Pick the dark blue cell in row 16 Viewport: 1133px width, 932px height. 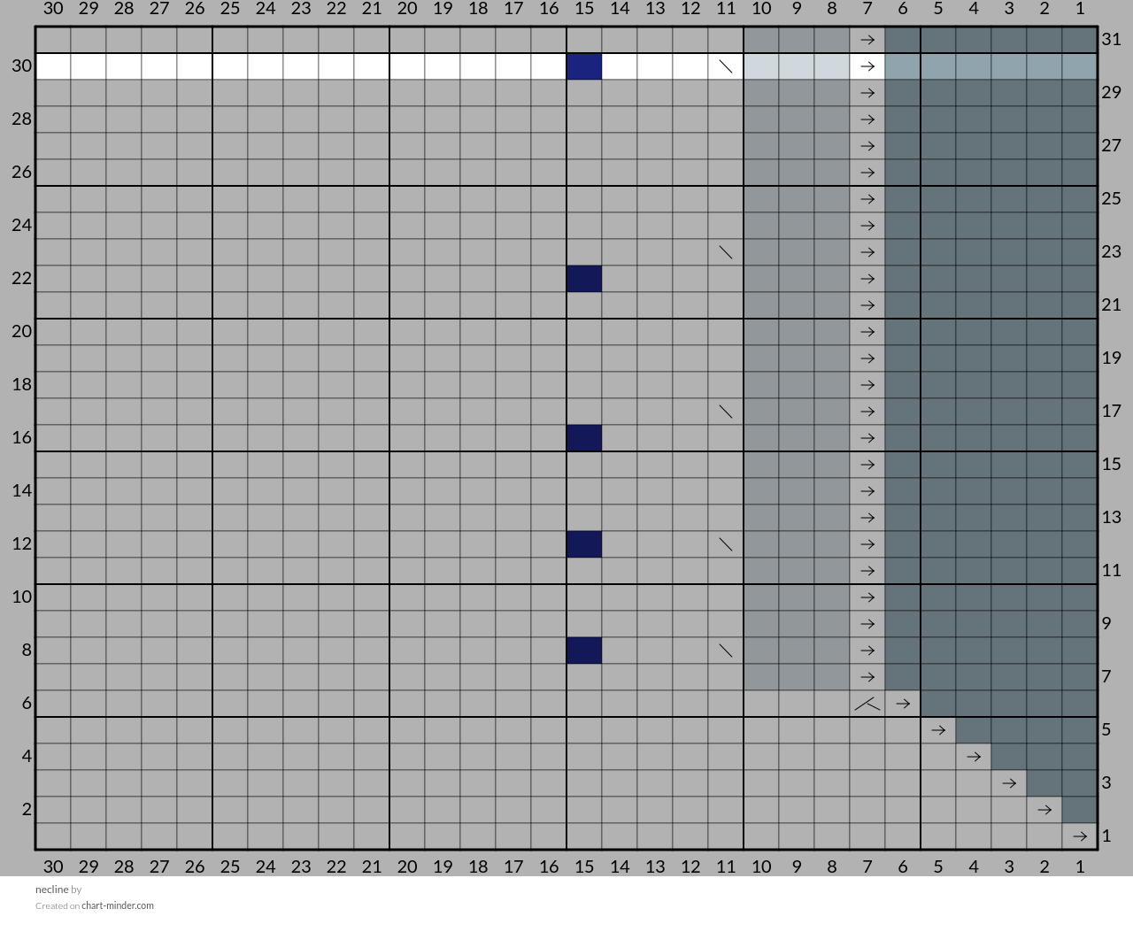(x=584, y=438)
